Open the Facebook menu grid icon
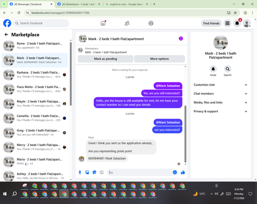257x204 pixels. click(x=227, y=23)
